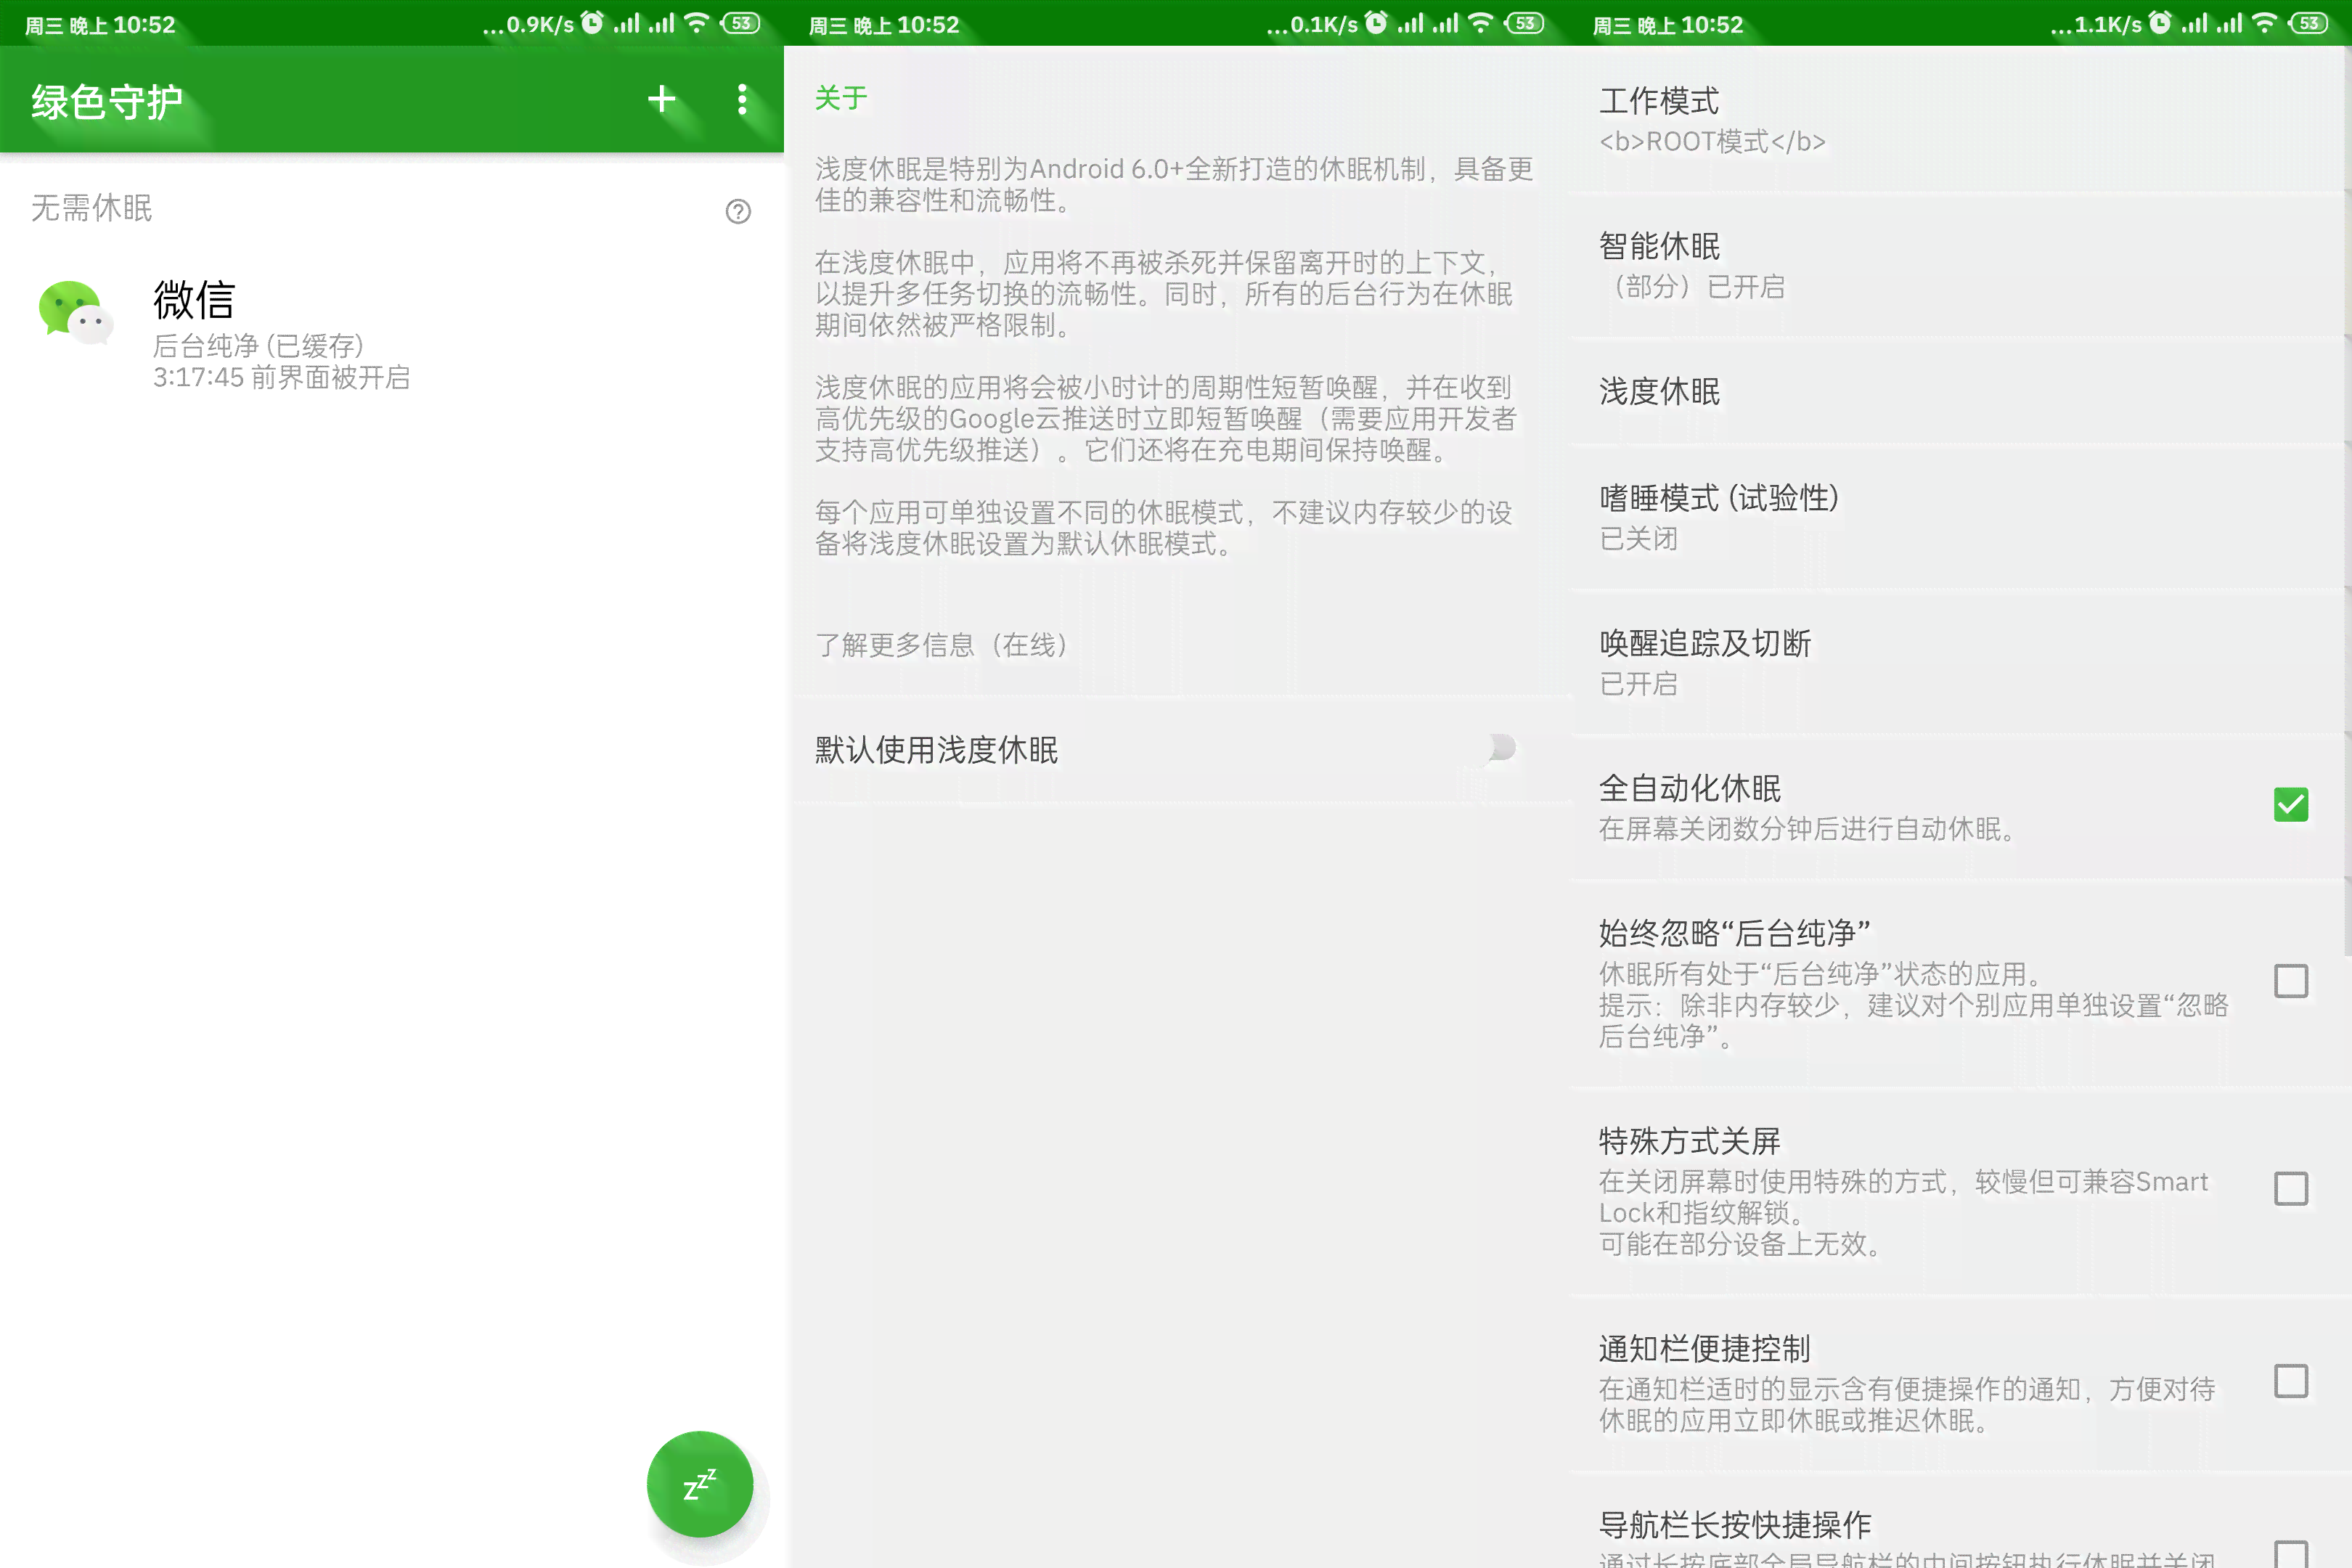Tap the 绿色守护 app title
Image resolution: width=2352 pixels, height=1568 pixels.
(107, 101)
